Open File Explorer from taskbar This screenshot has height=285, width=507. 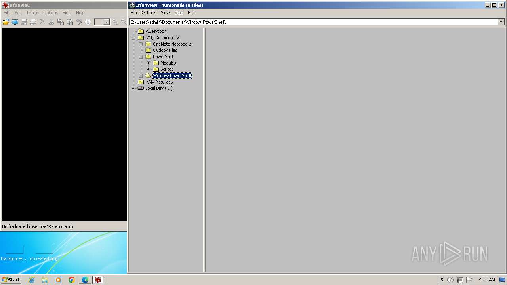tap(45, 280)
